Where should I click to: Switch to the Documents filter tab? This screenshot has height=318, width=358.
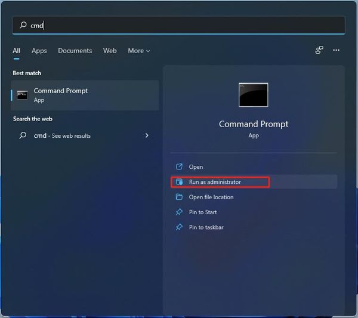75,51
